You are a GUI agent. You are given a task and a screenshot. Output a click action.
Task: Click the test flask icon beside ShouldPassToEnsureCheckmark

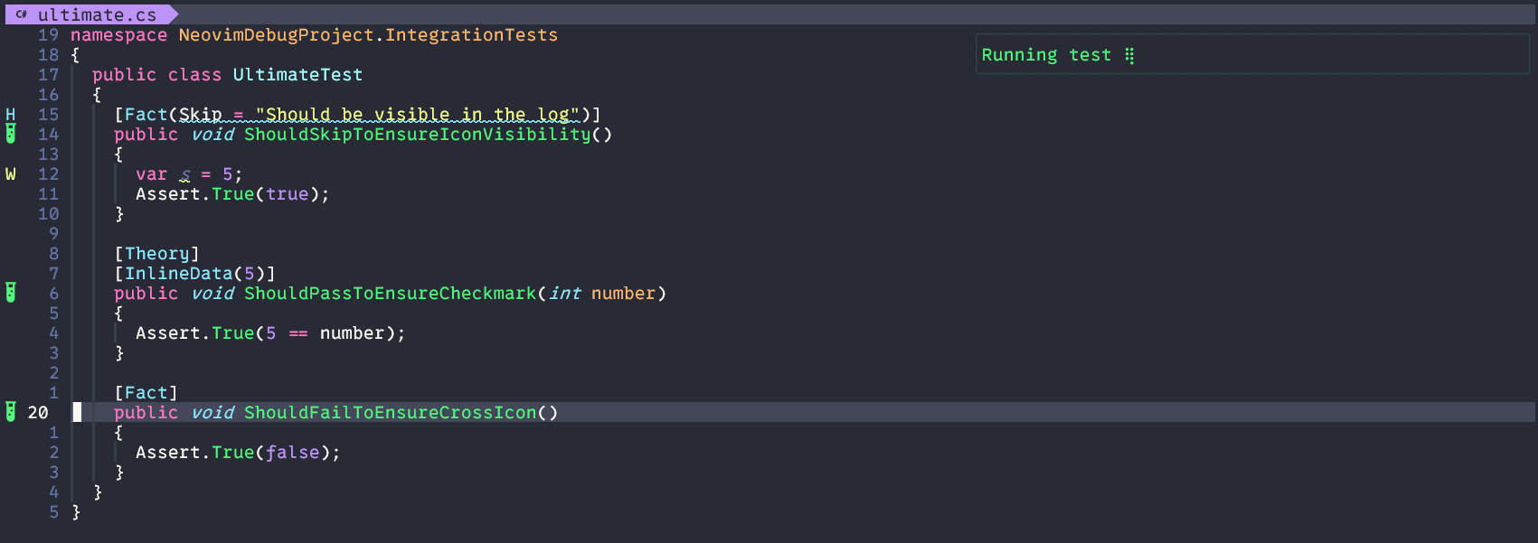tap(11, 293)
